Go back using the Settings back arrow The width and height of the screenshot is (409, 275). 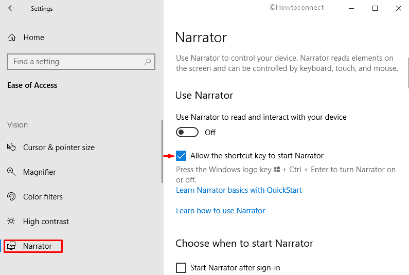coord(11,8)
